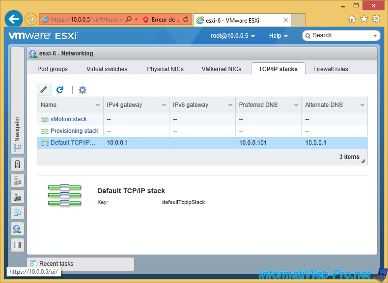The height and width of the screenshot is (283, 388).
Task: Click the defaultTcpipStack key value
Action: (x=183, y=202)
